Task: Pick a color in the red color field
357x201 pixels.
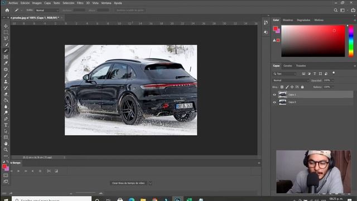Action: (313, 41)
